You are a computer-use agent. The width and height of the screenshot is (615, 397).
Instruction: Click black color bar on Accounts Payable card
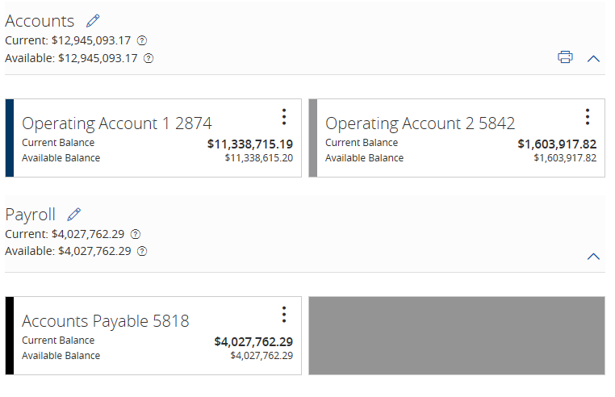(x=10, y=336)
